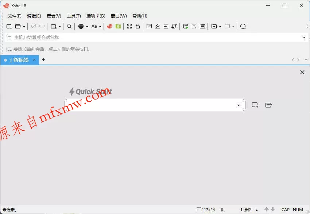Expand the sessions up-triangle in status bar
Image resolution: width=310 pixels, height=214 pixels.
point(257,210)
